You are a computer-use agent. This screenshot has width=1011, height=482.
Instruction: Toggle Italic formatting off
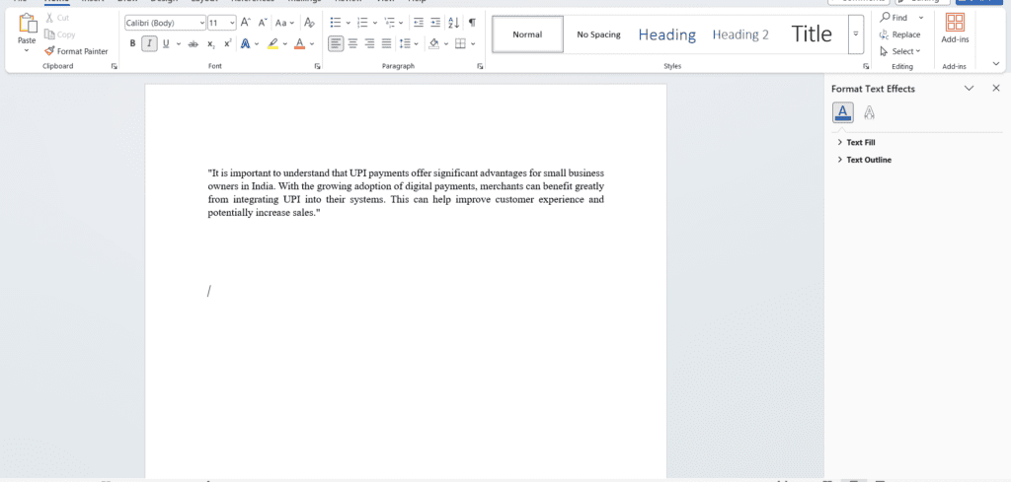click(x=150, y=43)
